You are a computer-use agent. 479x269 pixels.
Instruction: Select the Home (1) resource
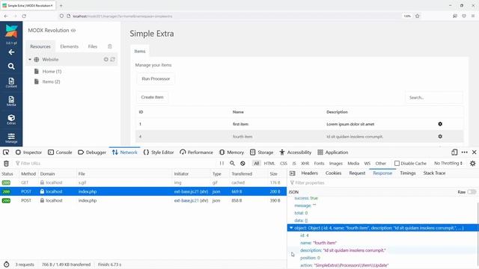[x=52, y=72]
